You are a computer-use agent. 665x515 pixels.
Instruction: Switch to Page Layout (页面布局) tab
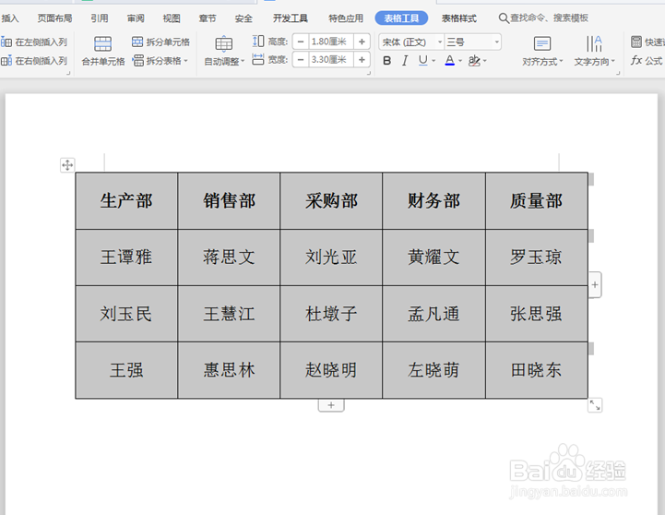[54, 18]
